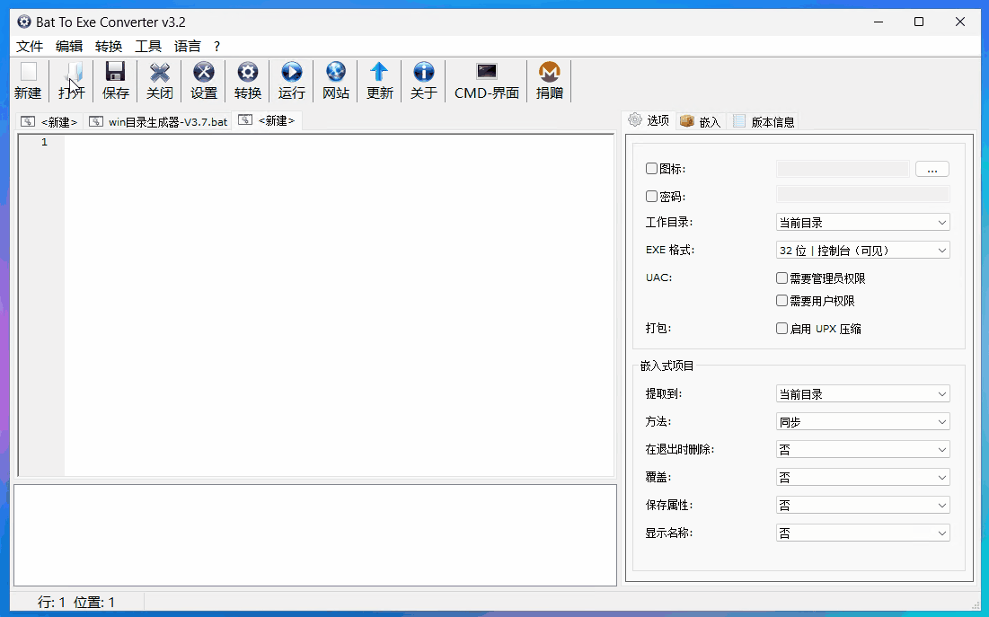The image size is (989, 617).
Task: Enable the 图标 (Icon) checkbox
Action: [x=651, y=169]
